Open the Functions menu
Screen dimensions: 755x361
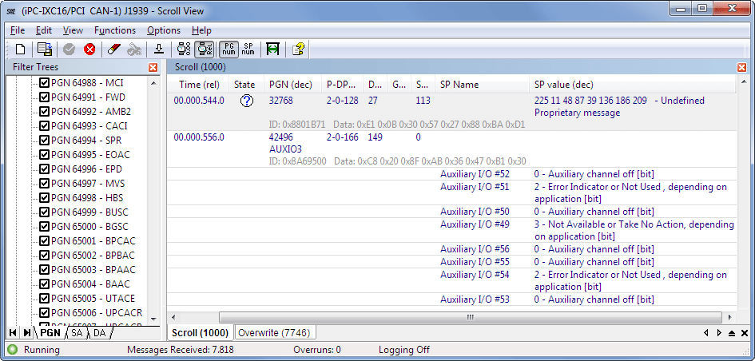pyautogui.click(x=114, y=30)
